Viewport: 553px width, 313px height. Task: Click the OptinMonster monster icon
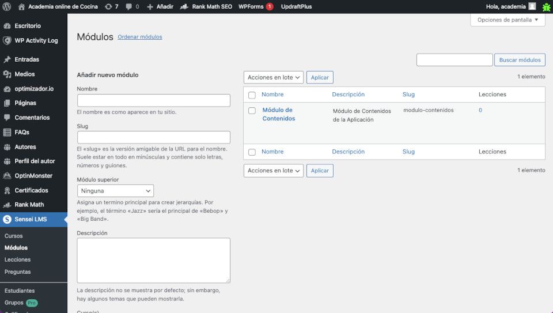pyautogui.click(x=7, y=176)
